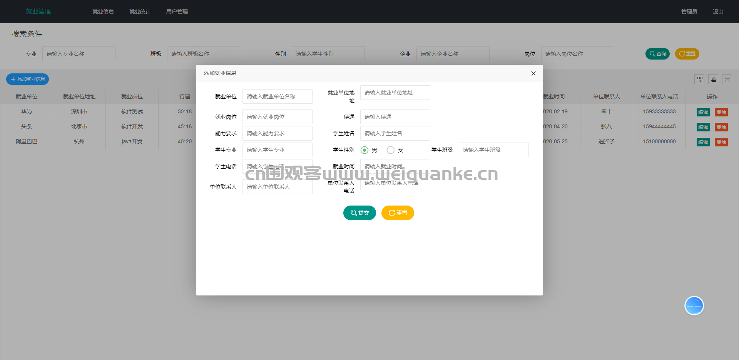Click the table print icon

coord(727,79)
